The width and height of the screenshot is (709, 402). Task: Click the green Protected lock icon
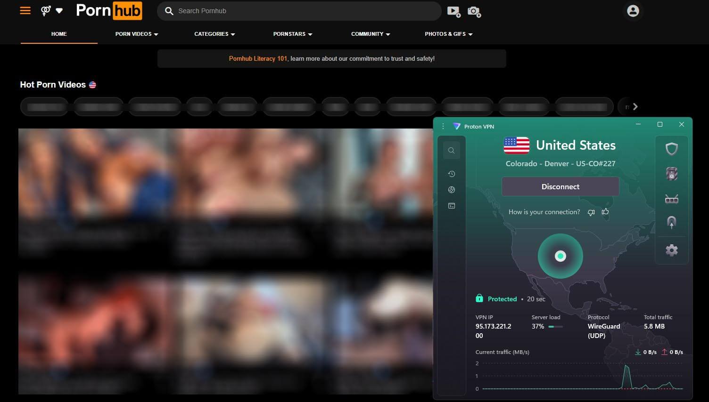(479, 298)
